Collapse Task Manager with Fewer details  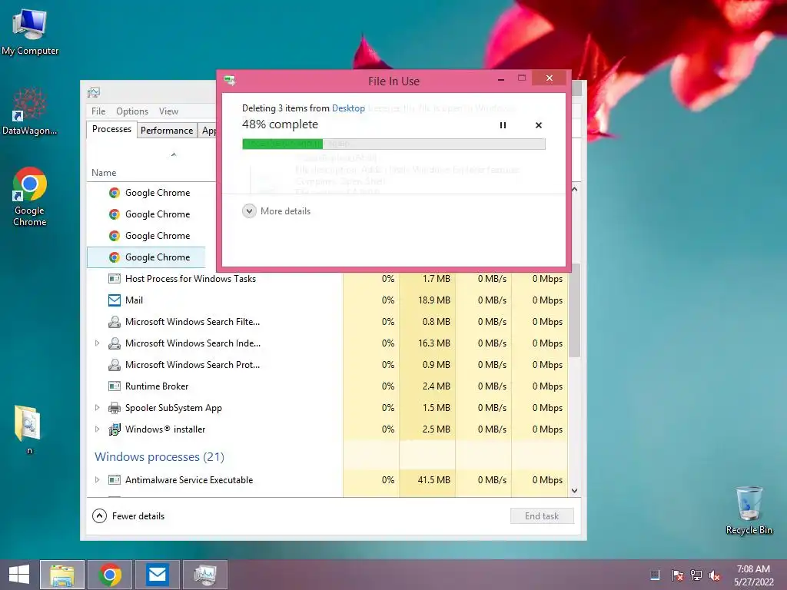[x=128, y=515]
